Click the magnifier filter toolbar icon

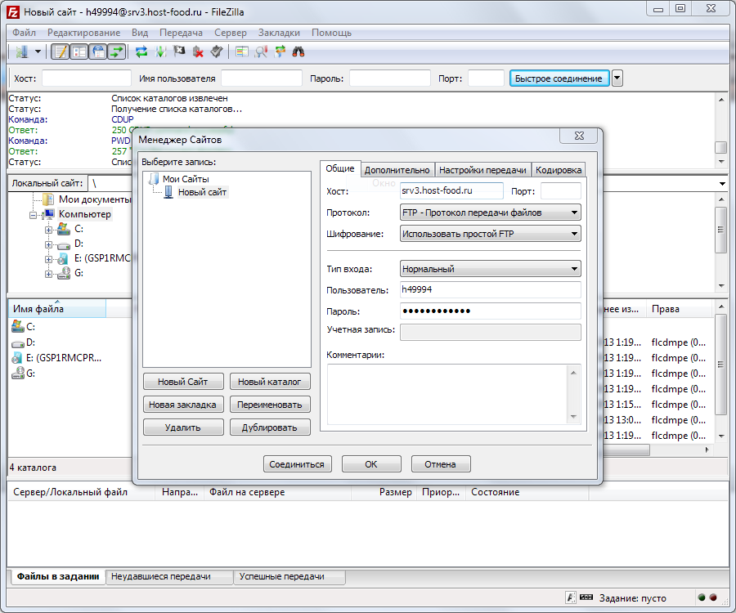(x=261, y=51)
